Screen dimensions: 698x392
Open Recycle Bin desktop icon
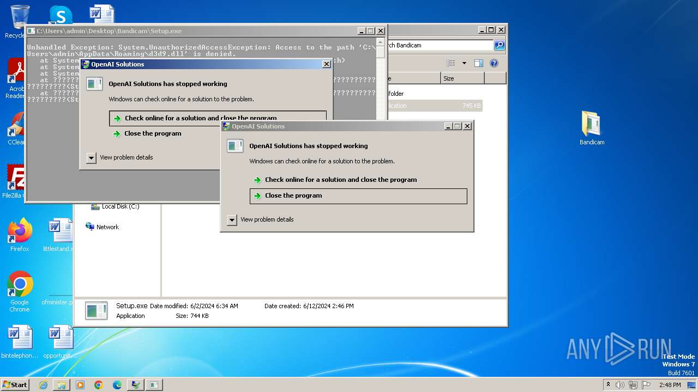tap(20, 21)
